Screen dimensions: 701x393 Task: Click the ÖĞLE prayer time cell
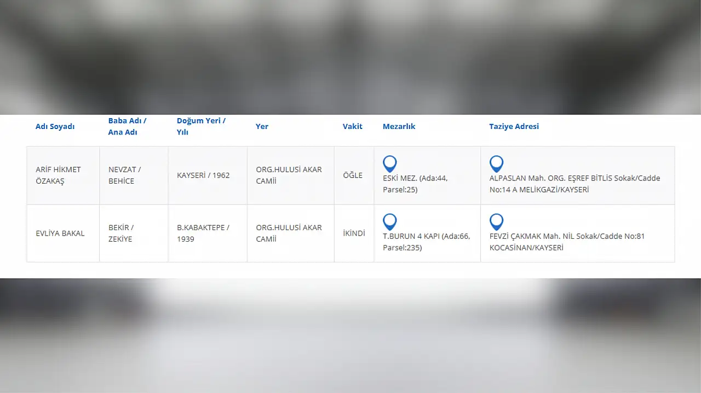pos(353,175)
